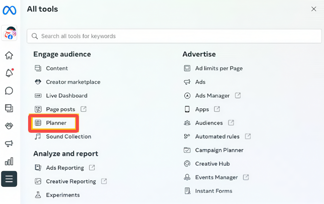Open the external link icon beside Ads Manager
Viewport: 324px width, 204px height.
point(237,95)
